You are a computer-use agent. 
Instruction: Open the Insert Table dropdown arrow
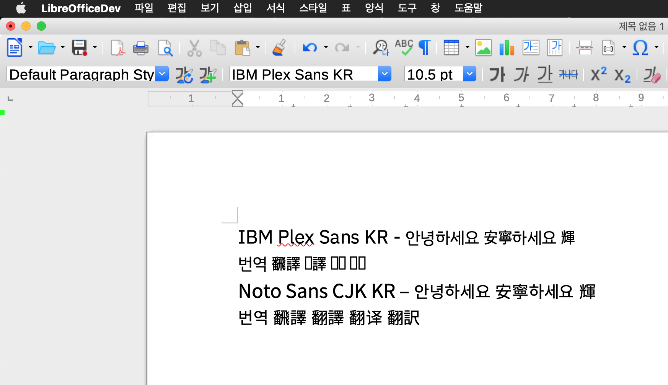(467, 47)
